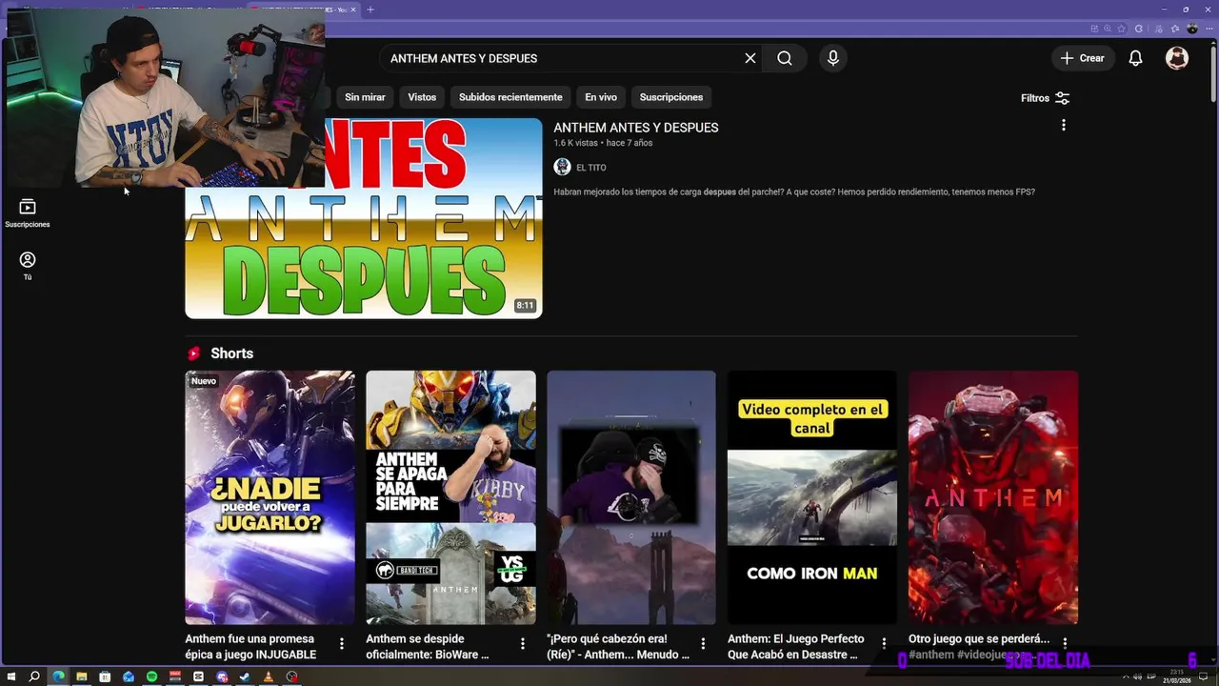The width and height of the screenshot is (1219, 686).
Task: Open the 'Como Iron Man' short thumbnail
Action: tap(812, 497)
